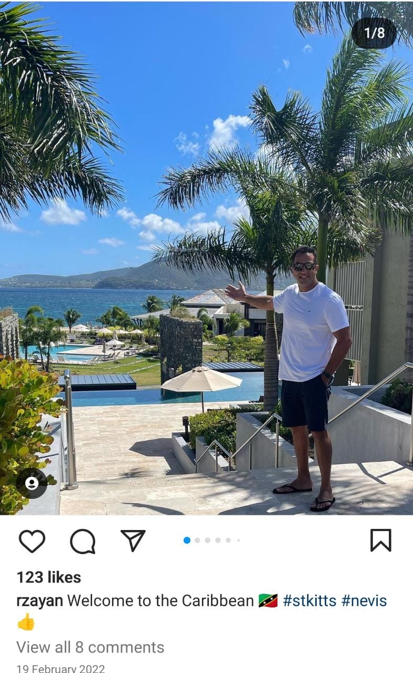Select the first blue carousel dot
The width and height of the screenshot is (413, 673).
coord(187,540)
